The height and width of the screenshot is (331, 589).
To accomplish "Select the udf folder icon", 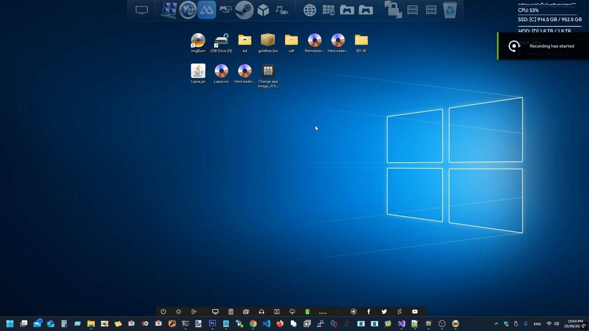I will 291,43.
